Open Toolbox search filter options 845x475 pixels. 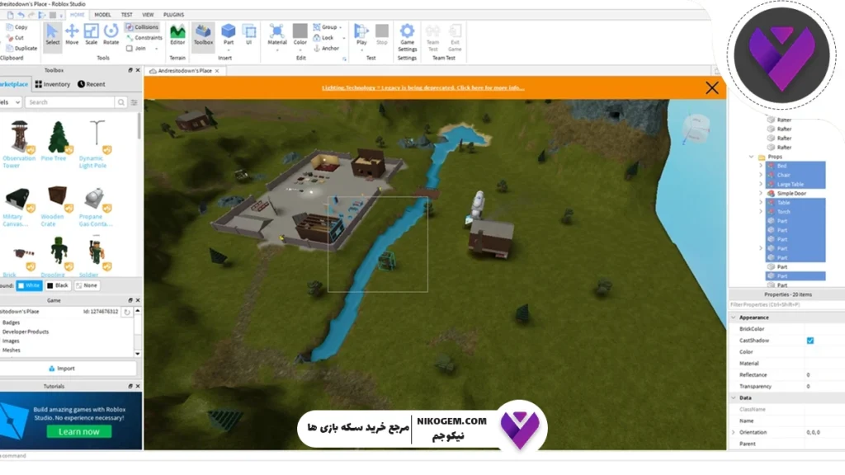point(135,101)
